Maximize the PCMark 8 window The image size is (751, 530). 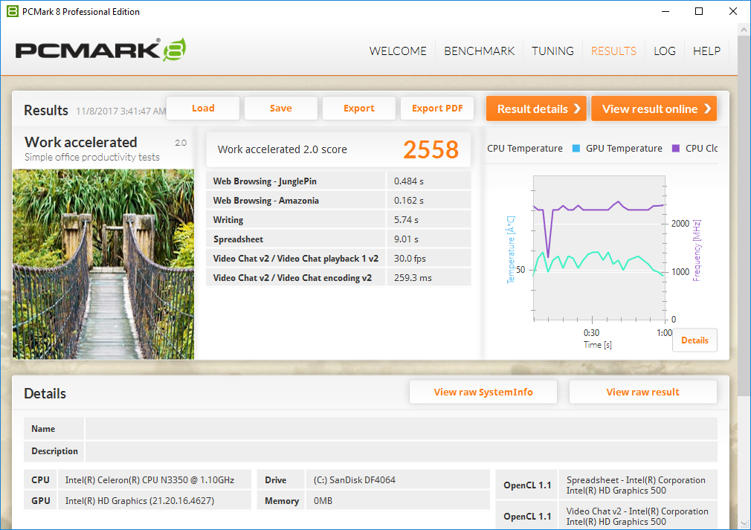tap(699, 11)
